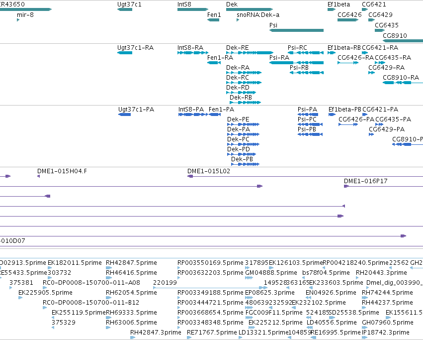Select transcript CG6426-RA
The width and height of the screenshot is (423, 340).
coord(355,58)
